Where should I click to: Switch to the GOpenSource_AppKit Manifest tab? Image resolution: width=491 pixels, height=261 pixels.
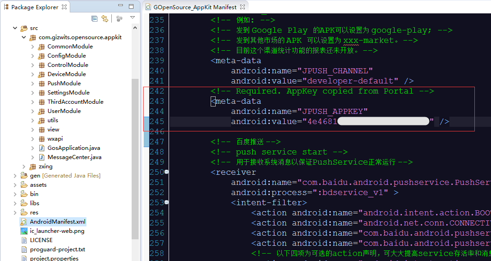[194, 7]
